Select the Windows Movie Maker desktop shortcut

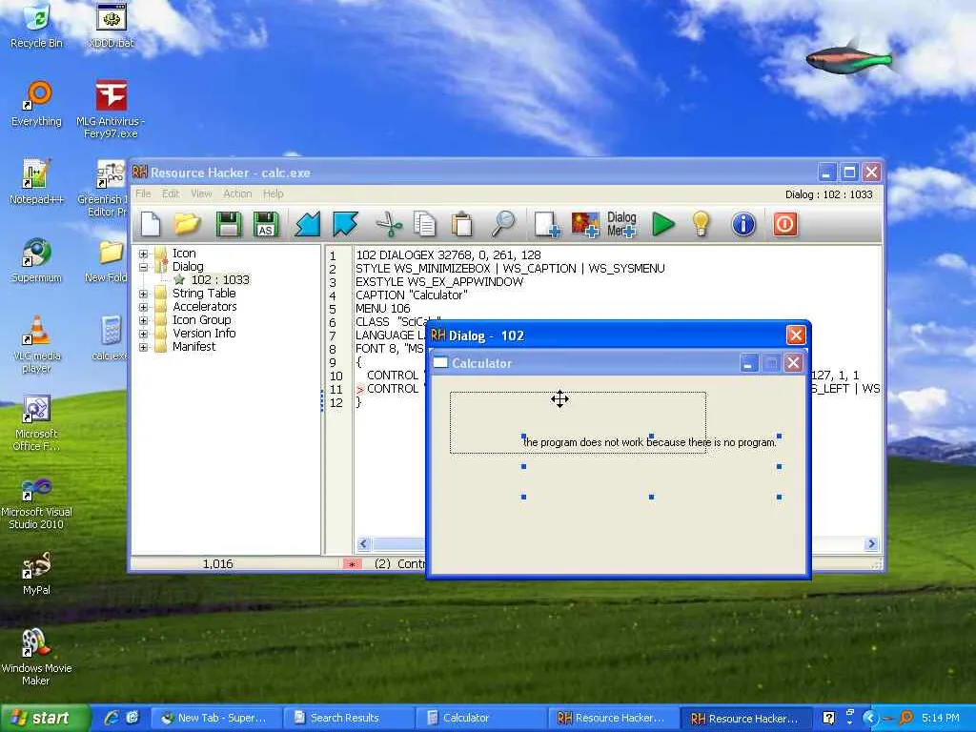tap(36, 657)
